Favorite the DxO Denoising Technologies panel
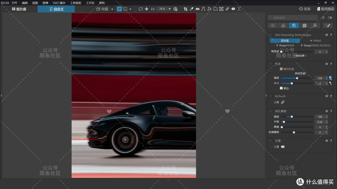The height and width of the screenshot is (189, 337). [x=327, y=35]
